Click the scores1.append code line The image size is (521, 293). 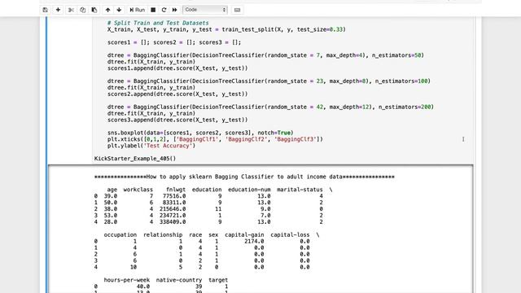[177, 68]
